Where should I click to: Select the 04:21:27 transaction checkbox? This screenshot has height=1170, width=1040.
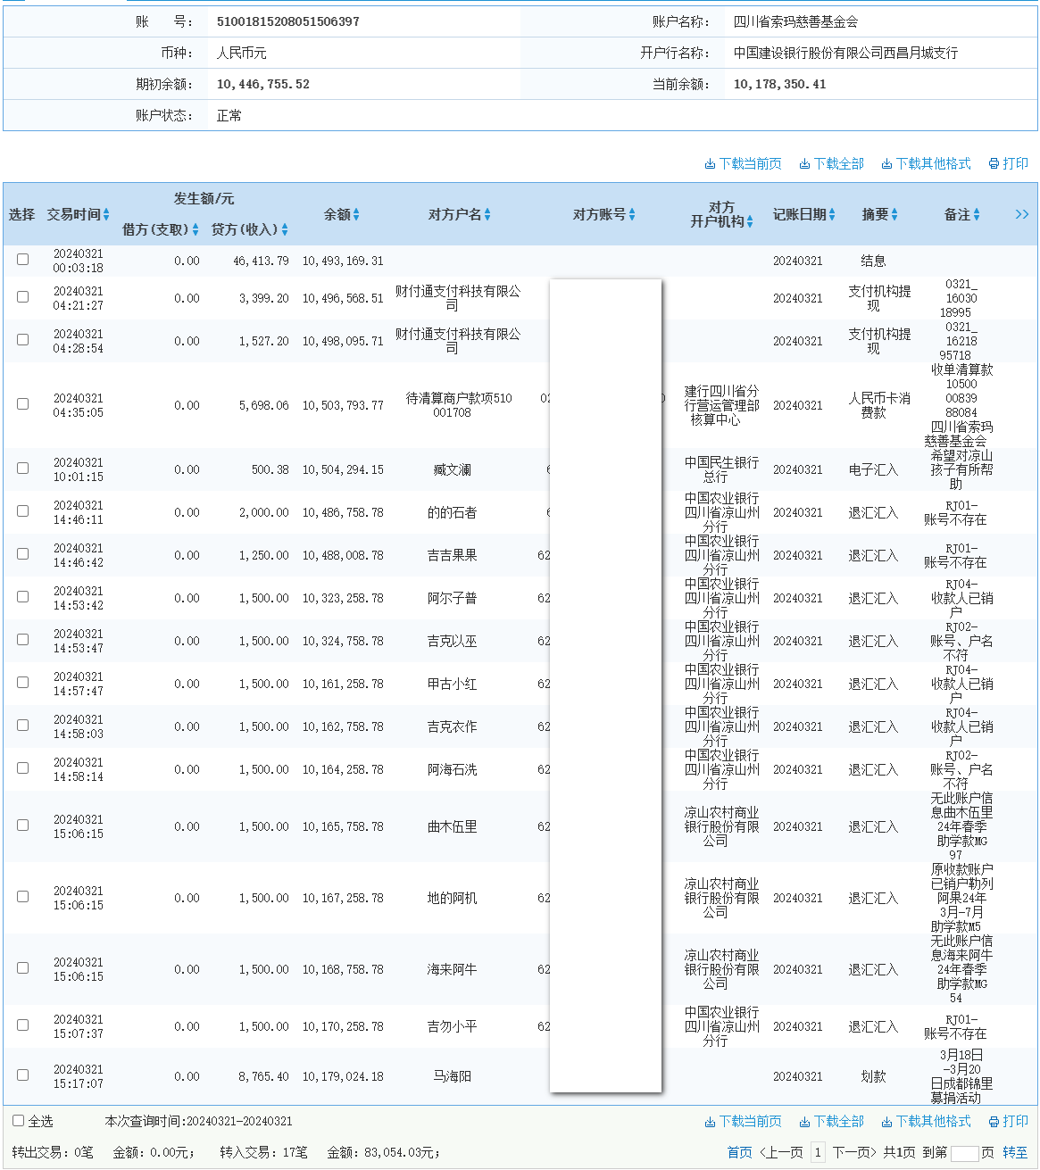tap(22, 296)
